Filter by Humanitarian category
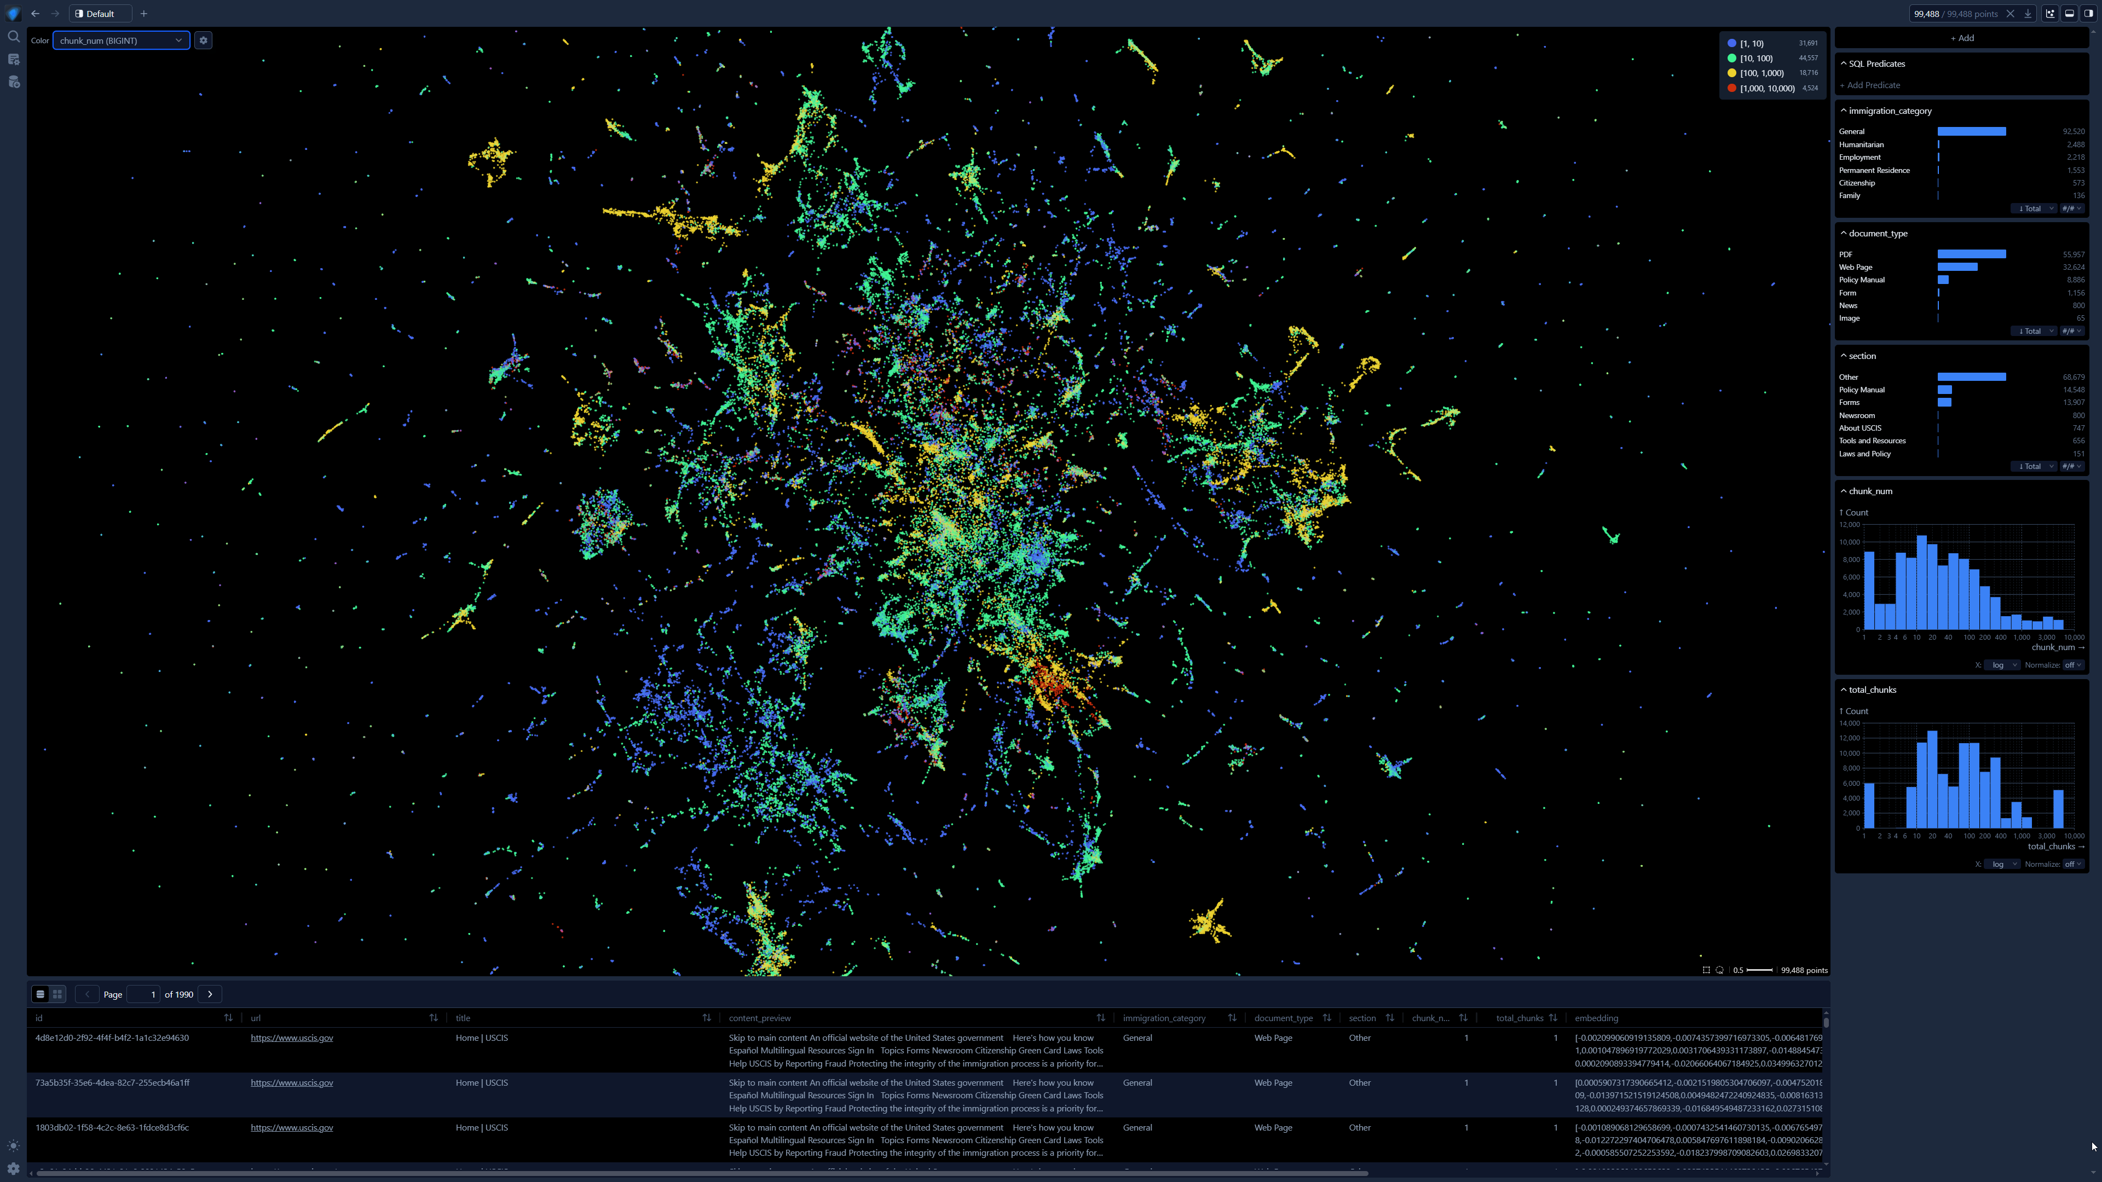The image size is (2102, 1182). pos(1962,144)
